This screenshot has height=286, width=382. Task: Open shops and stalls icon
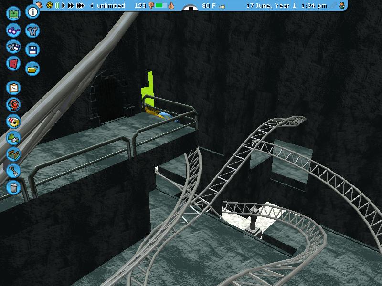click(x=13, y=122)
